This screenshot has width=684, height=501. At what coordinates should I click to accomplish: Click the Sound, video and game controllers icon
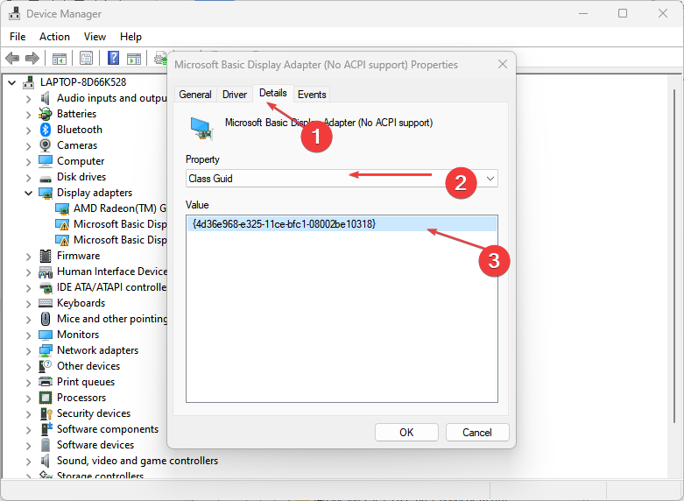point(46,461)
